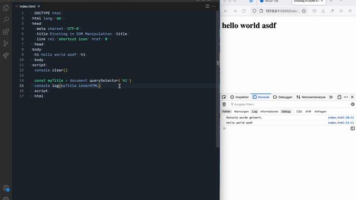
Task: Click the site information page icon
Action: (x=261, y=11)
